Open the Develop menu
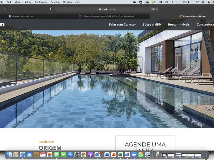This screenshot has height=160, width=214. click(55, 2)
